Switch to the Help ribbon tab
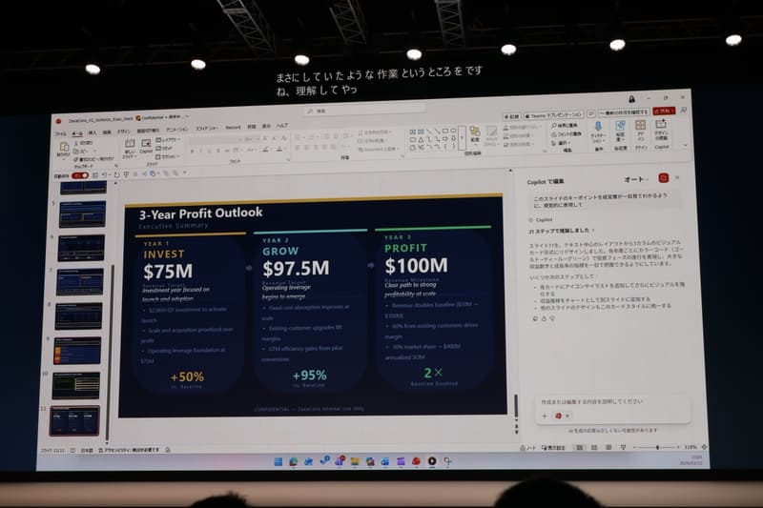Viewport: 763px width, 508px height. pyautogui.click(x=282, y=126)
